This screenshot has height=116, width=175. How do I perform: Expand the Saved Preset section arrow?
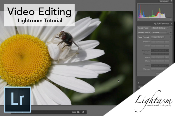point(171,28)
